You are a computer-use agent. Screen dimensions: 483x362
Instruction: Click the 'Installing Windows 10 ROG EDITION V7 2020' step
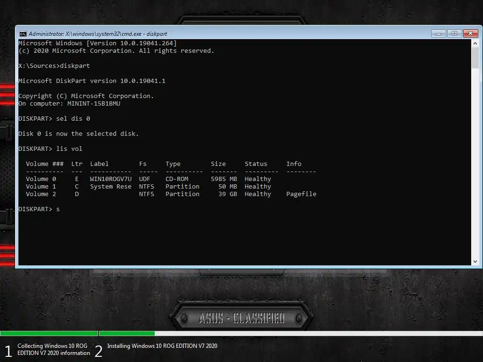162,346
